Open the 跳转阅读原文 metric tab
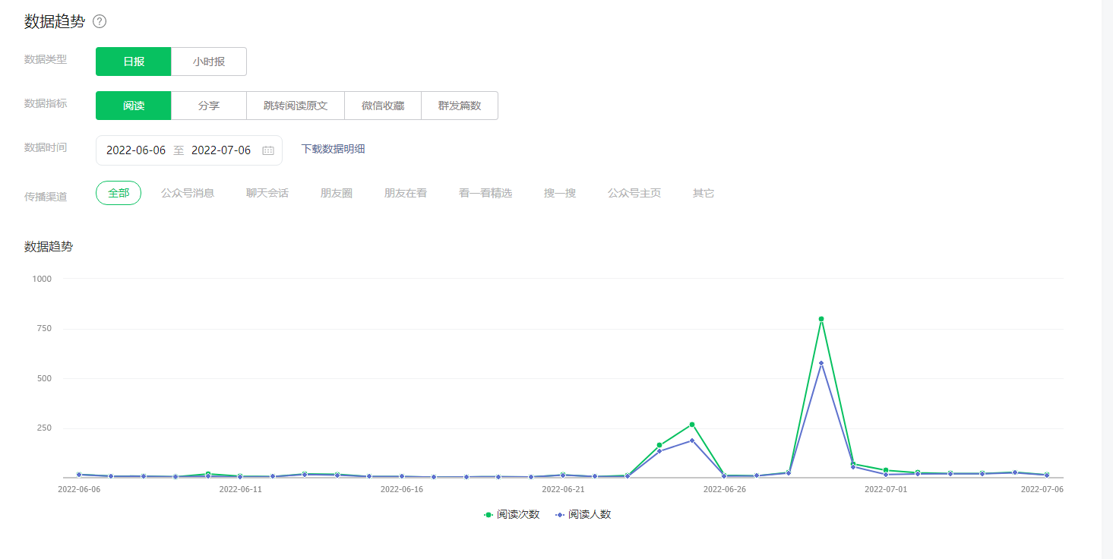This screenshot has width=1113, height=559. pyautogui.click(x=296, y=106)
